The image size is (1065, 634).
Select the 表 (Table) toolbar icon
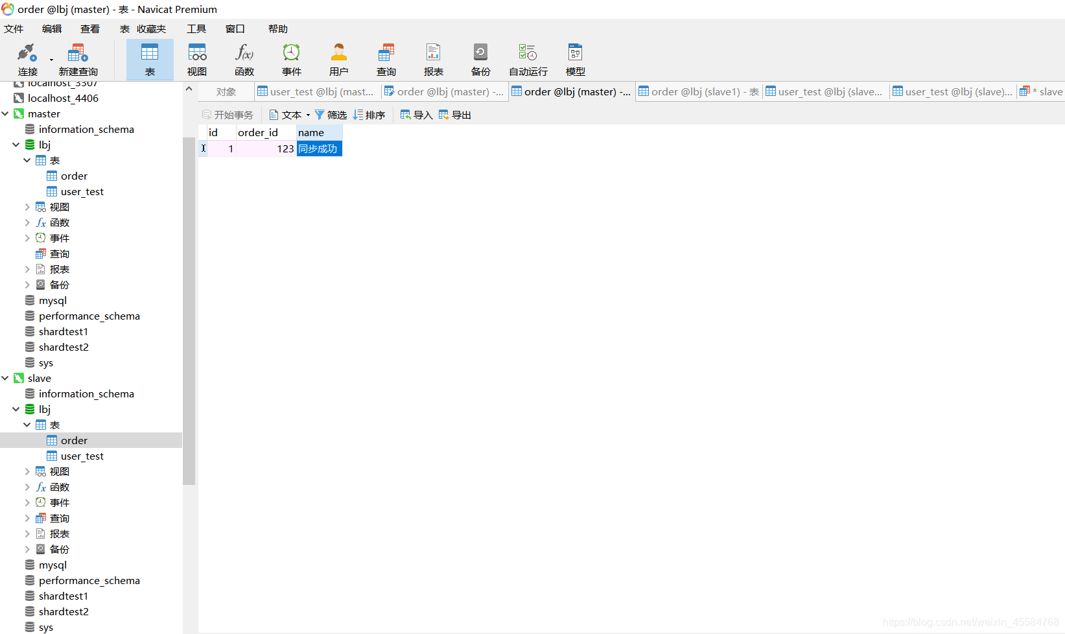pyautogui.click(x=150, y=52)
